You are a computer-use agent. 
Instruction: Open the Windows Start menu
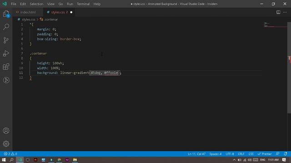(4, 160)
